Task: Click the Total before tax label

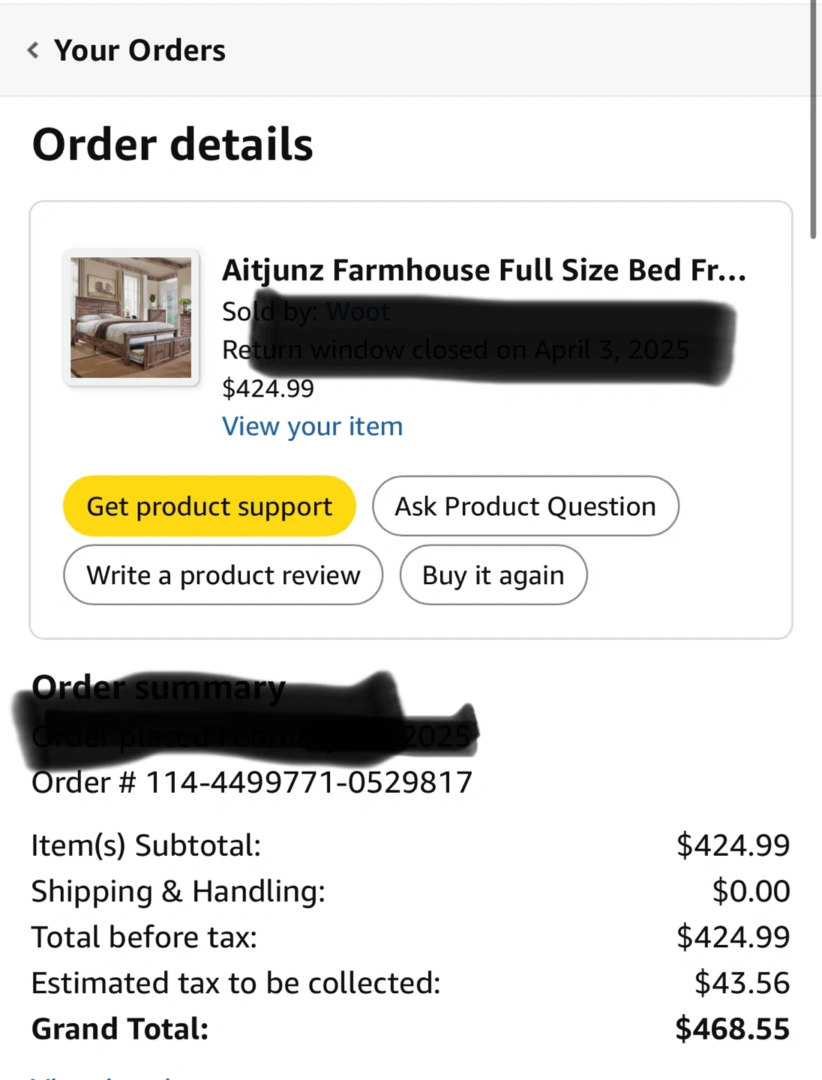Action: pyautogui.click(x=144, y=937)
